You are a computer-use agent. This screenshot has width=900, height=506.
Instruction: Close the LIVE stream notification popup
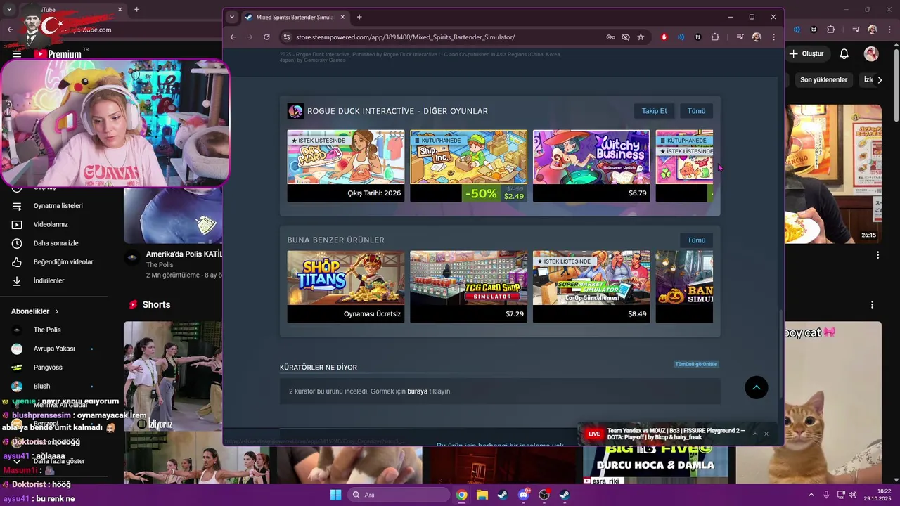click(766, 434)
